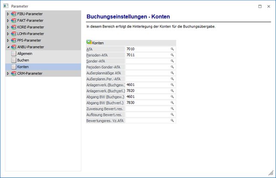The image size is (276, 178).
Task: Expand the FIBU-Parameter tree node
Action: pyautogui.click(x=8, y=14)
